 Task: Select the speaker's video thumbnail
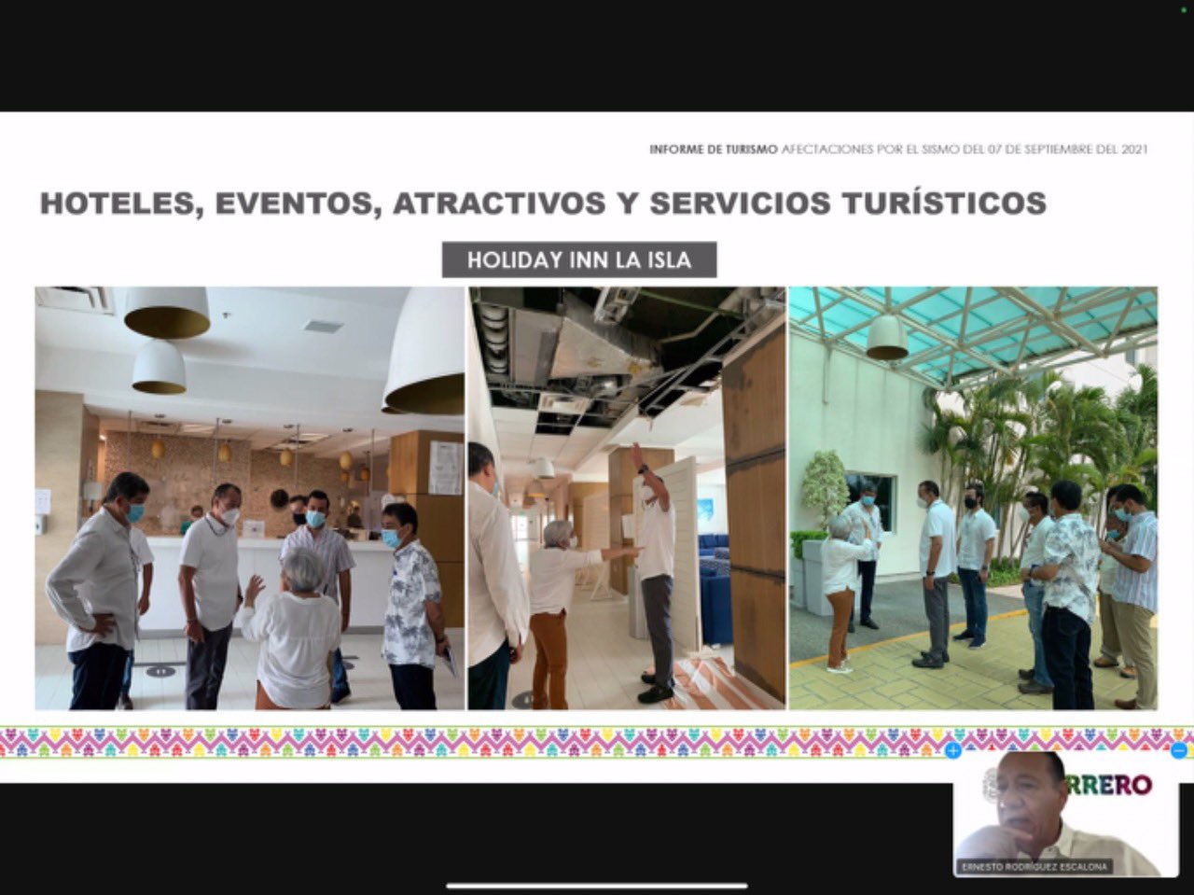coord(1066,815)
